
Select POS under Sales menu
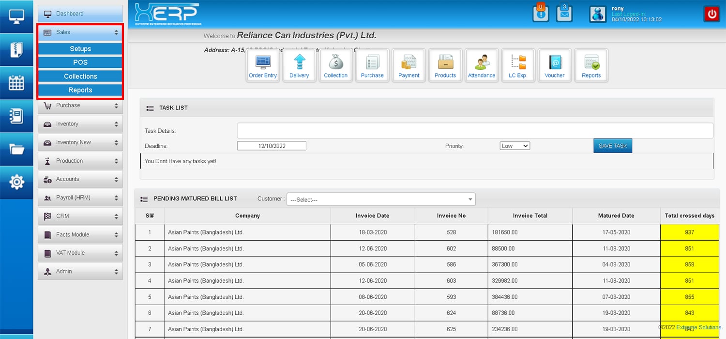pos(80,62)
